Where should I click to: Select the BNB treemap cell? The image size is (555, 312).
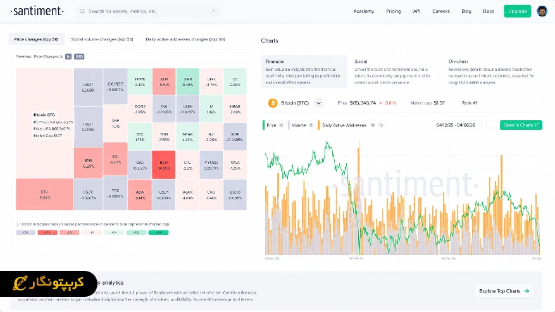click(88, 163)
